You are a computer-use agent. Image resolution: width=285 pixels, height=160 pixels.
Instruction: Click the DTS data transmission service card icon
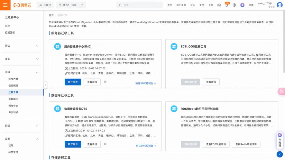tap(58, 109)
